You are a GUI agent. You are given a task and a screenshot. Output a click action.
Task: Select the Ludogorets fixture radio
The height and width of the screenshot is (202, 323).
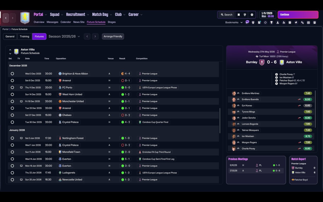[x=12, y=173]
